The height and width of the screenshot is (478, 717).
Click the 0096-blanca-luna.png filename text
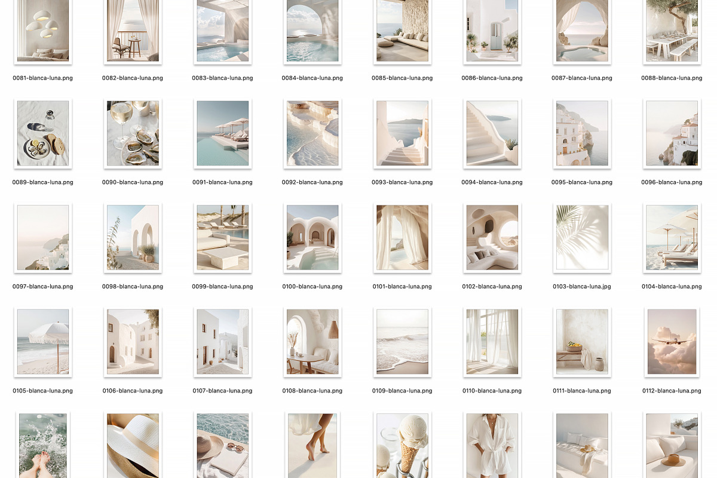point(672,182)
